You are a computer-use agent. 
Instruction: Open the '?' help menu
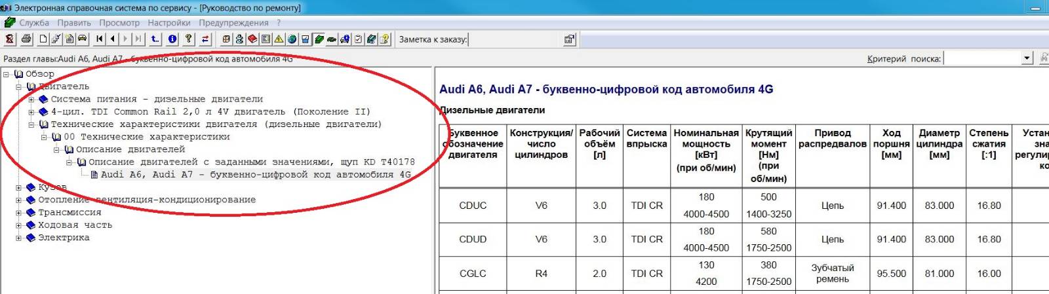pyautogui.click(x=279, y=22)
